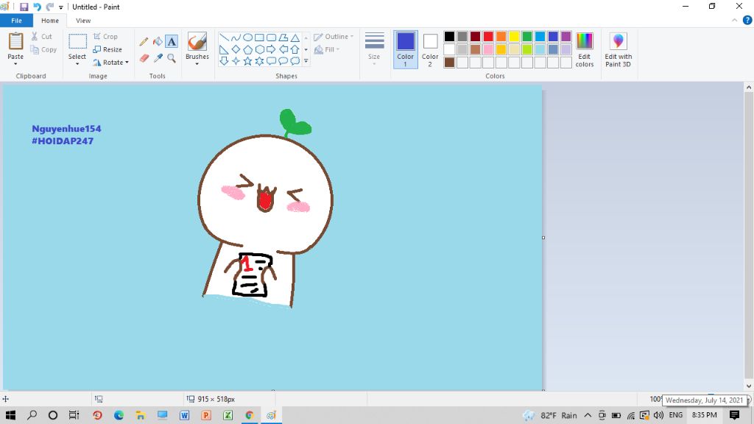Open the File menu
The image size is (754, 424).
[x=16, y=21]
